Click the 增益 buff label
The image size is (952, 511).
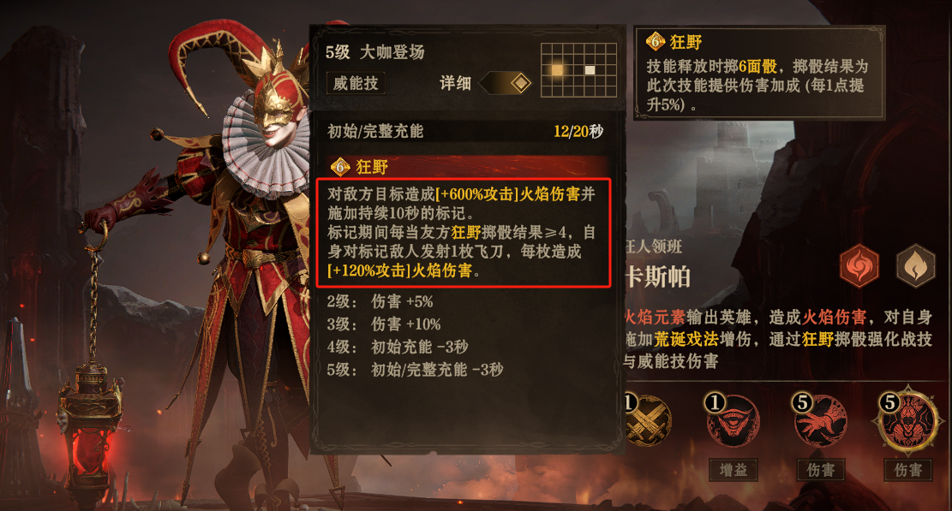point(733,470)
